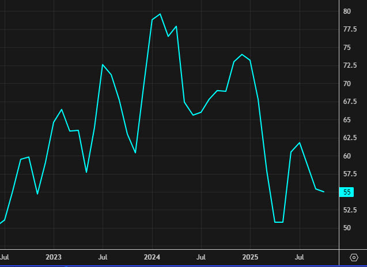Select the Jul label between 2024 and 2025
This screenshot has height=267, width=367.
pyautogui.click(x=201, y=256)
